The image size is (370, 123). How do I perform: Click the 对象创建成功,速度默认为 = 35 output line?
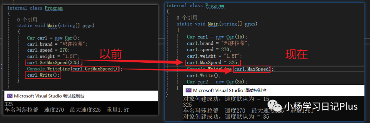226,117
